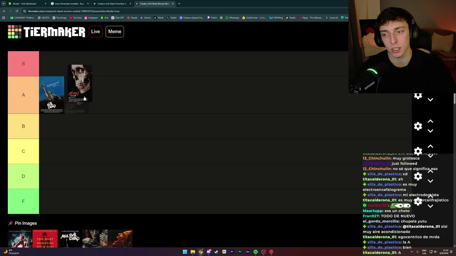The image size is (456, 256).
Task: Click the orange A tier label
Action: 24,95
